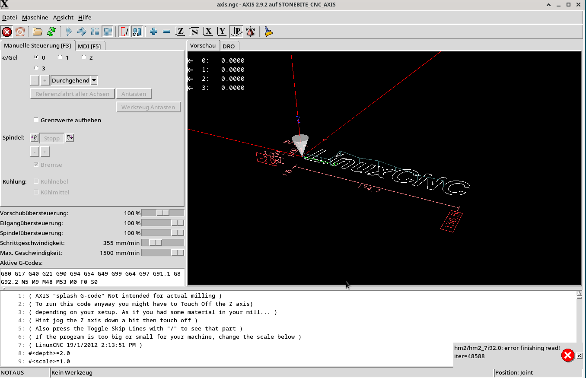Toggle optional pause M1 icon

(x=137, y=32)
